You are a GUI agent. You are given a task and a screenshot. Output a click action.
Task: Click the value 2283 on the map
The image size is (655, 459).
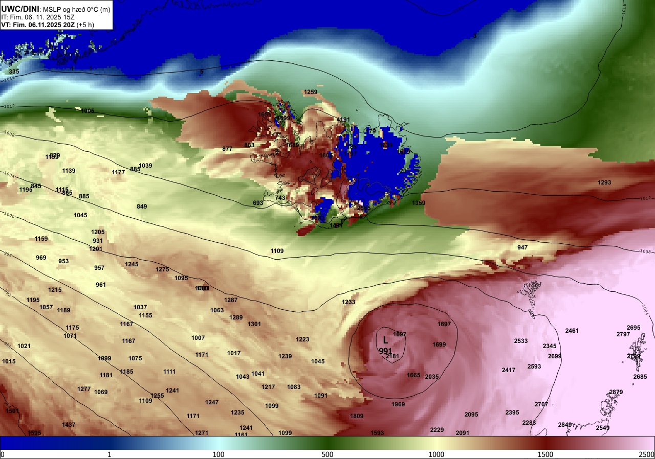coord(529,423)
